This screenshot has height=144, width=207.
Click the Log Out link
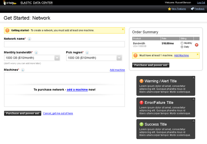pos(201,3)
